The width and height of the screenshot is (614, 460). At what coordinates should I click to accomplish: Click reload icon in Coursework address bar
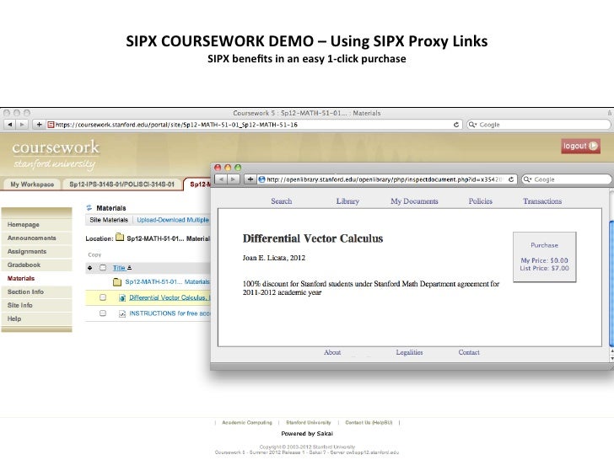point(455,125)
